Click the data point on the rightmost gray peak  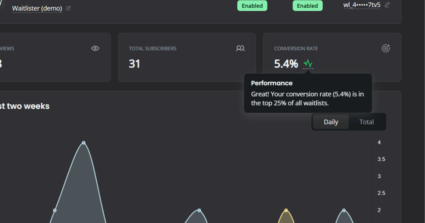pyautogui.click(x=344, y=210)
